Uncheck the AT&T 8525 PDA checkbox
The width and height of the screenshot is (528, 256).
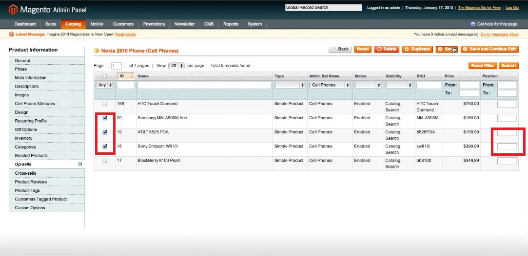[105, 132]
